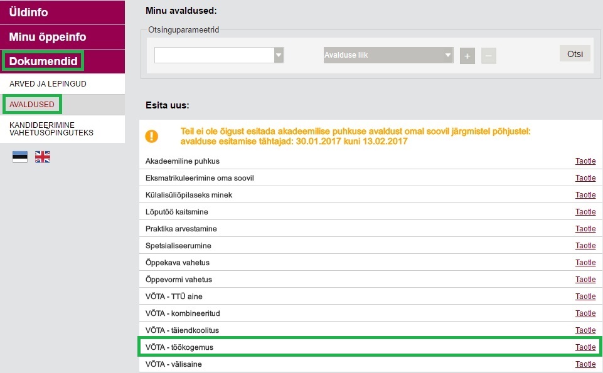
Task: Click the plus button to add search parameter
Action: pos(467,56)
